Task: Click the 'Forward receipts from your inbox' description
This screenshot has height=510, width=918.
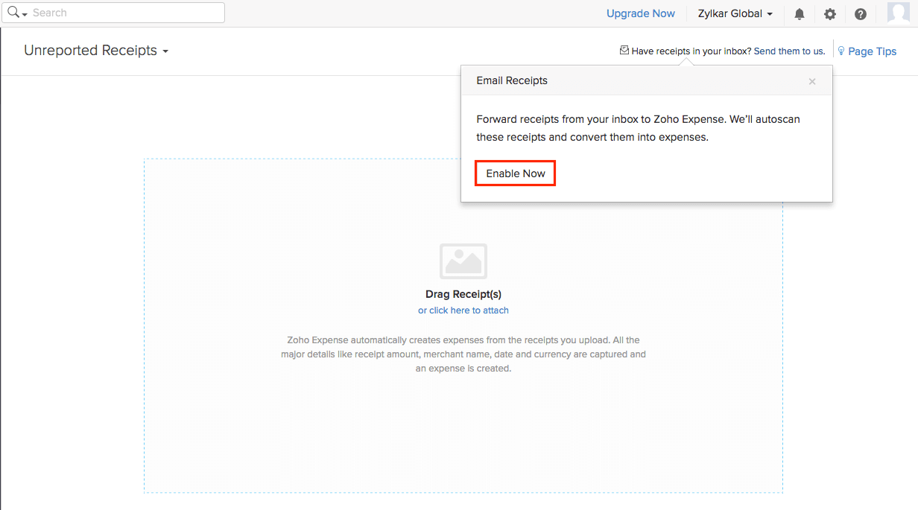Action: [639, 128]
